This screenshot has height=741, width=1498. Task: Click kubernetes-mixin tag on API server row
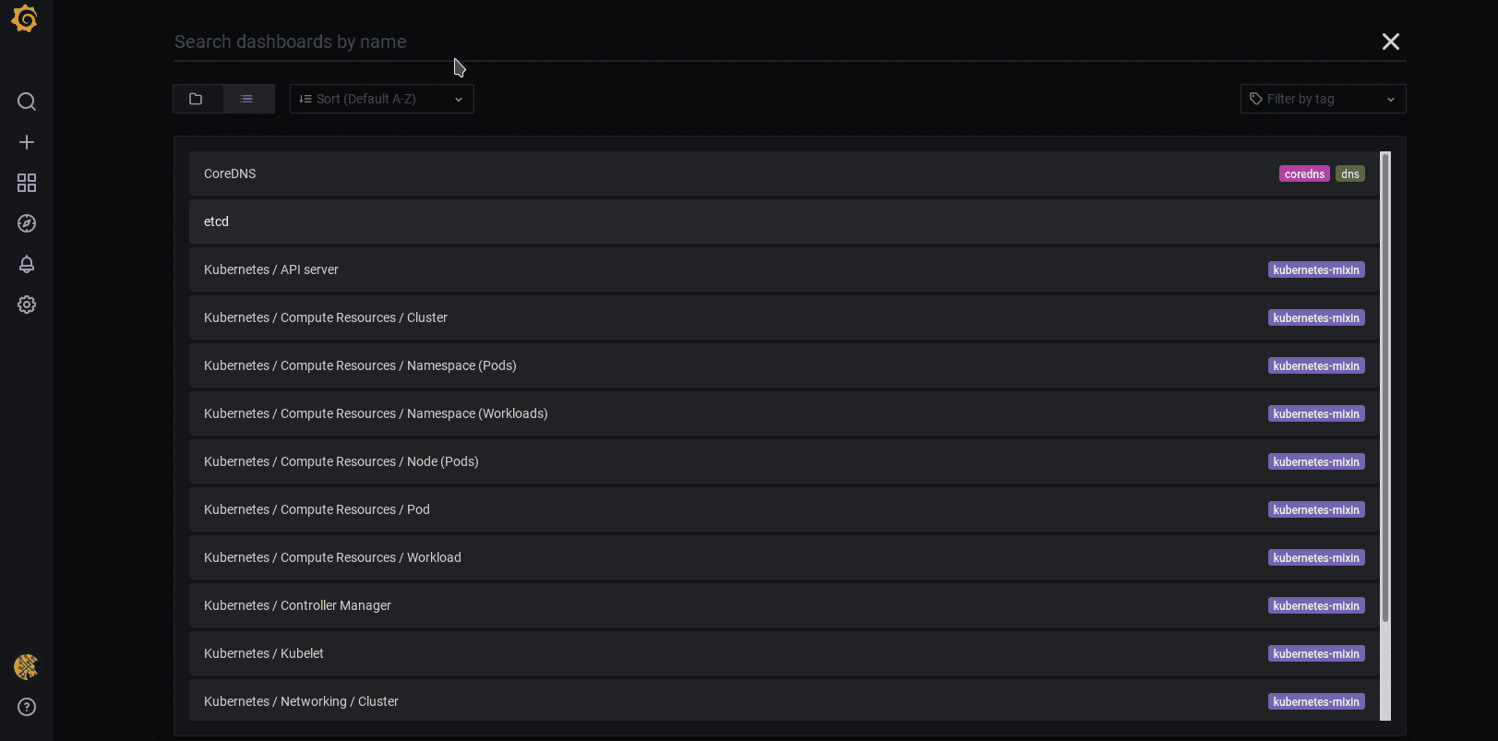(1316, 269)
